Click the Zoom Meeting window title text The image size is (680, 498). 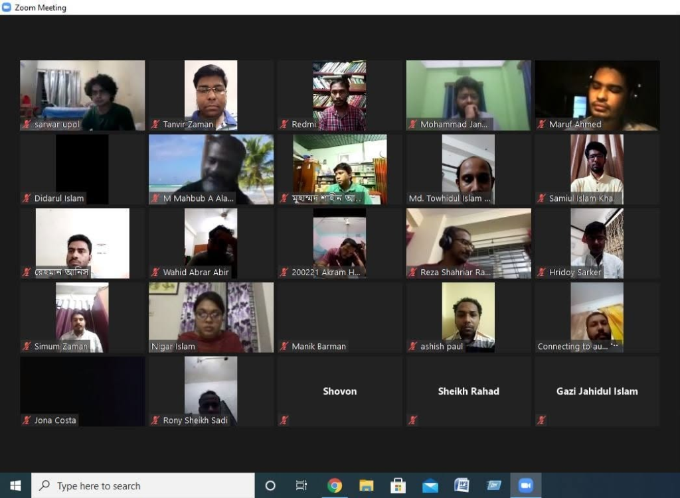pos(41,8)
